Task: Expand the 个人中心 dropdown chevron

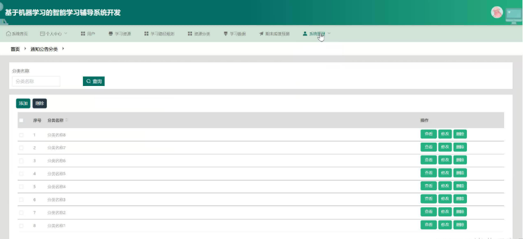Action: coord(66,34)
